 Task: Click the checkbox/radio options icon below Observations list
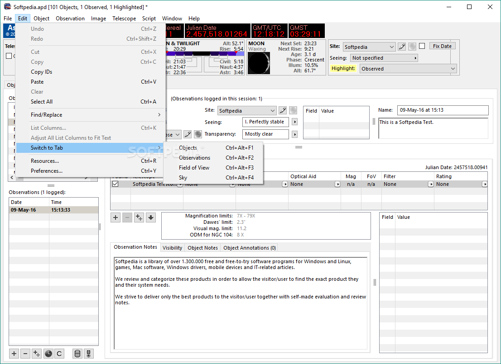click(88, 354)
